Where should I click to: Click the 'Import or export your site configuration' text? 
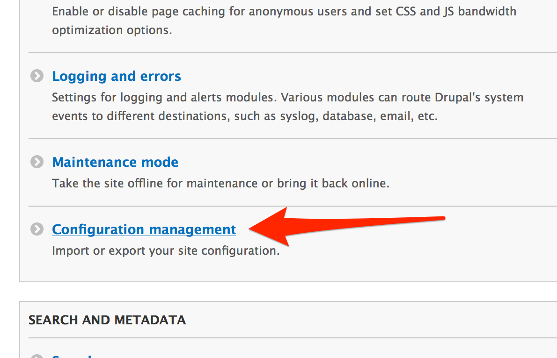[x=166, y=251]
